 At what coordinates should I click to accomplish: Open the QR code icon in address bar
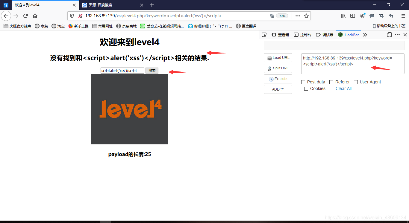tap(272, 16)
